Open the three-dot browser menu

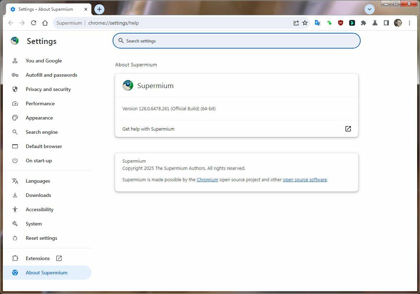[409, 23]
